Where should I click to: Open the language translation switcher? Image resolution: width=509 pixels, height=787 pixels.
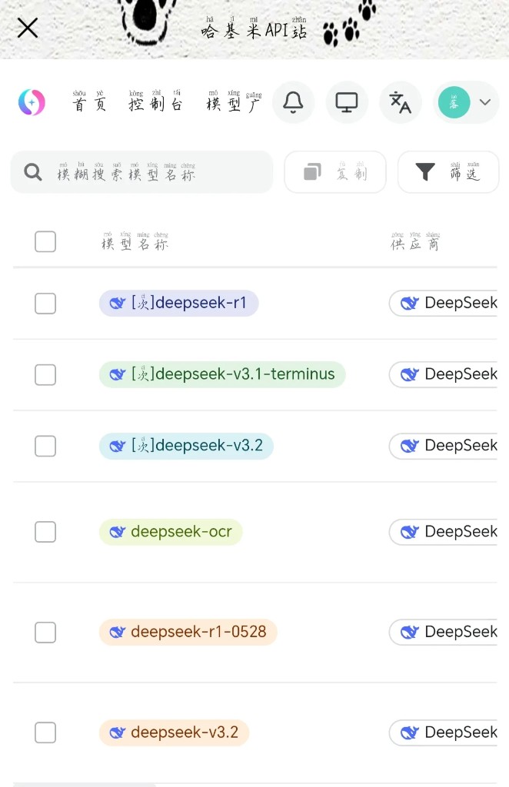(401, 101)
